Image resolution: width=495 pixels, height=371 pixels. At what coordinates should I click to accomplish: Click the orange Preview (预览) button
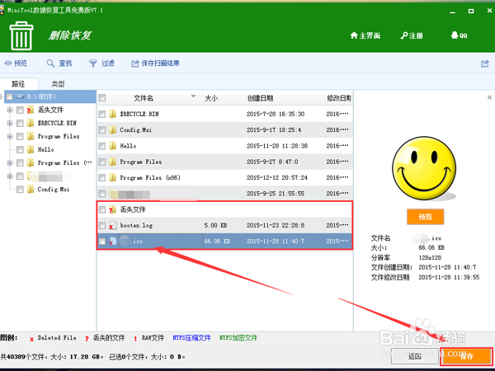pyautogui.click(x=425, y=217)
